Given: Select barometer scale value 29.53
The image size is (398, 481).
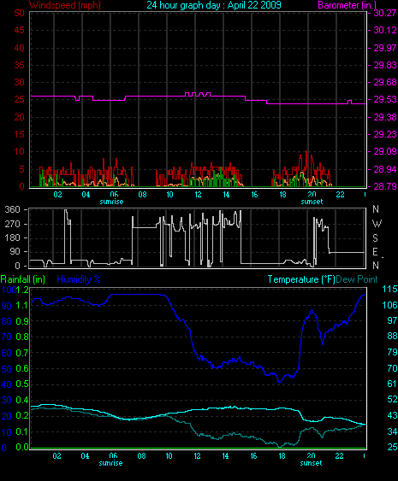Looking at the screenshot, I should tap(385, 99).
